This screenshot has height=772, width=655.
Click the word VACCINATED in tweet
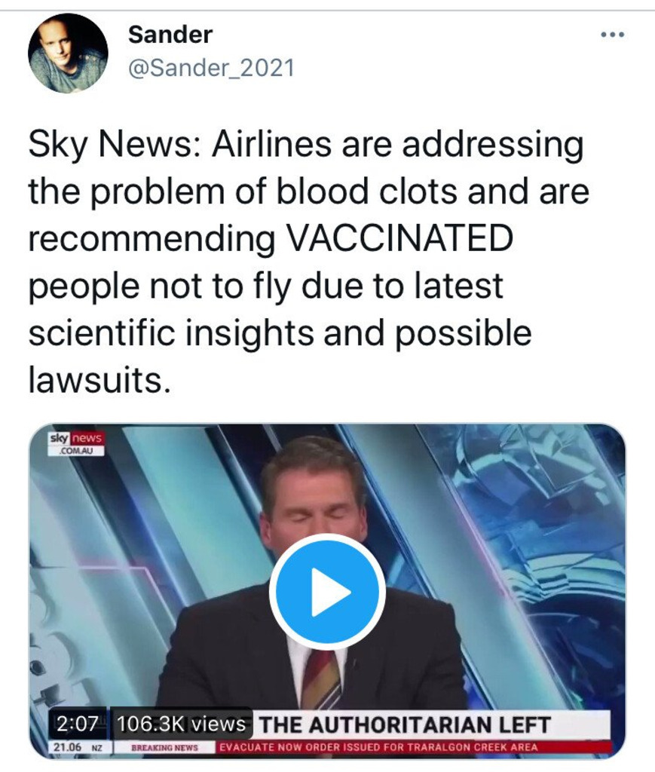[x=401, y=239]
